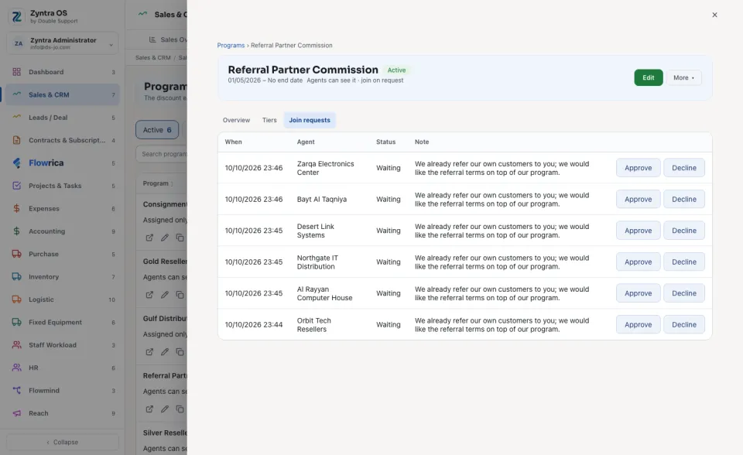Open Flowmind branch icon
The image size is (743, 455).
click(x=16, y=390)
